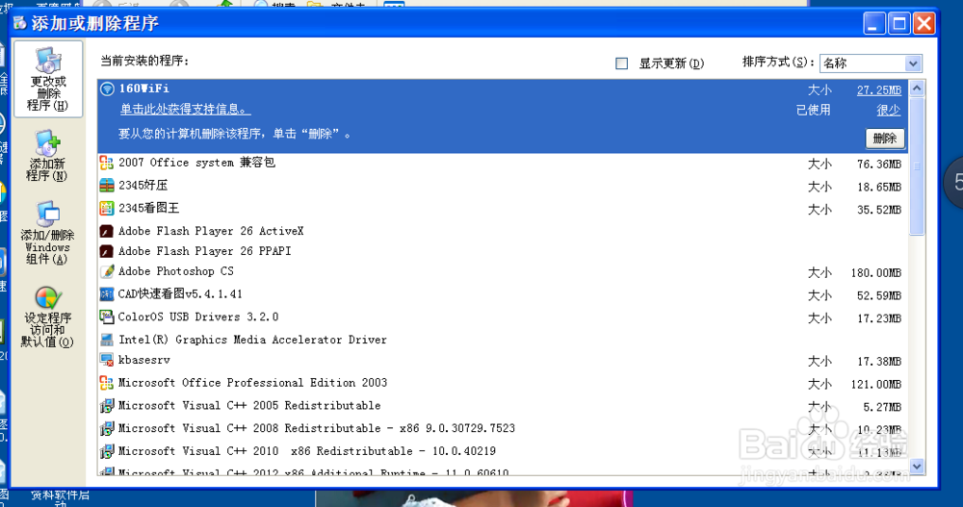
Task: Close the 添加或删除程序 window
Action: point(924,24)
